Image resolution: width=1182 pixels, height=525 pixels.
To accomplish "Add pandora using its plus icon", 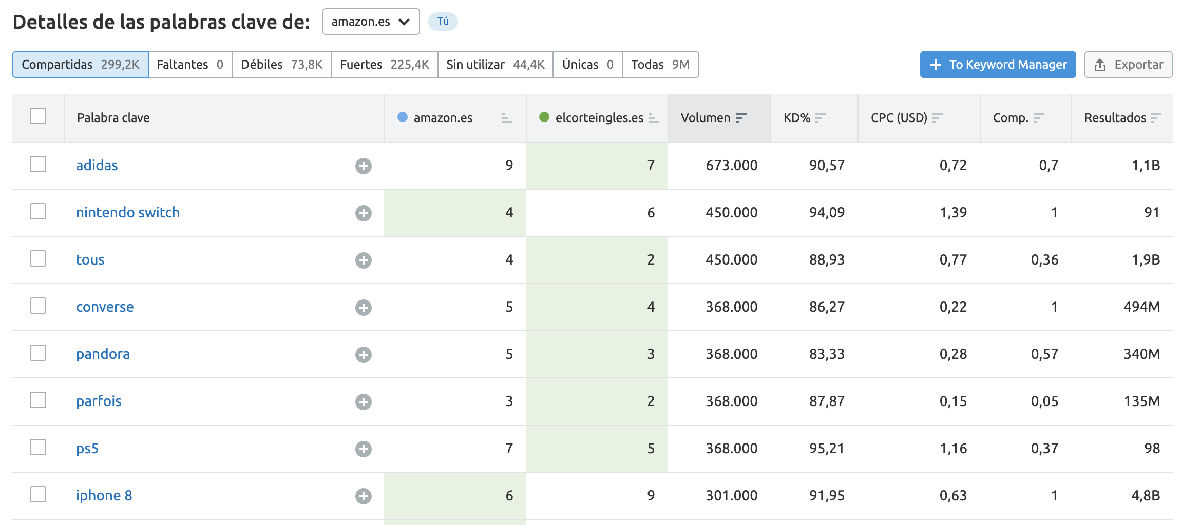I will [x=364, y=354].
